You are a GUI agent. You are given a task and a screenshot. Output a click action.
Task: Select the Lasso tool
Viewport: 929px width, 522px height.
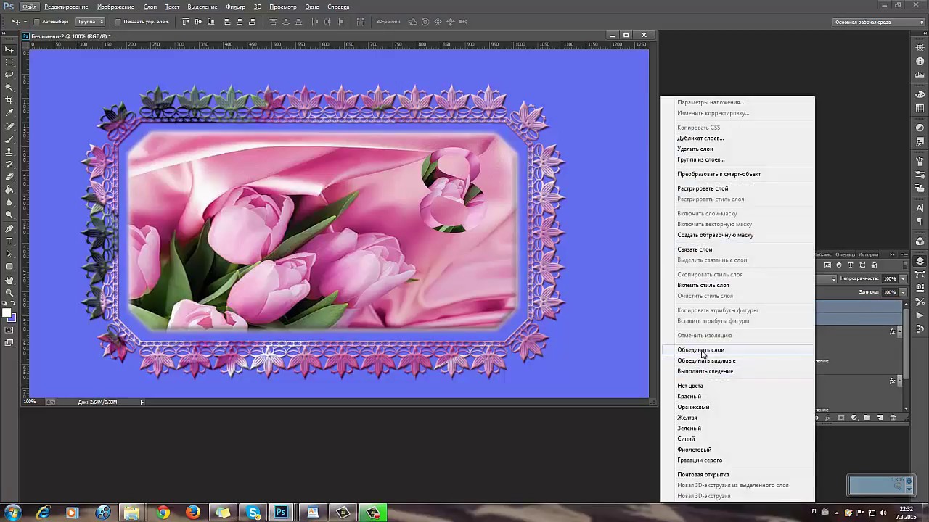(9, 75)
